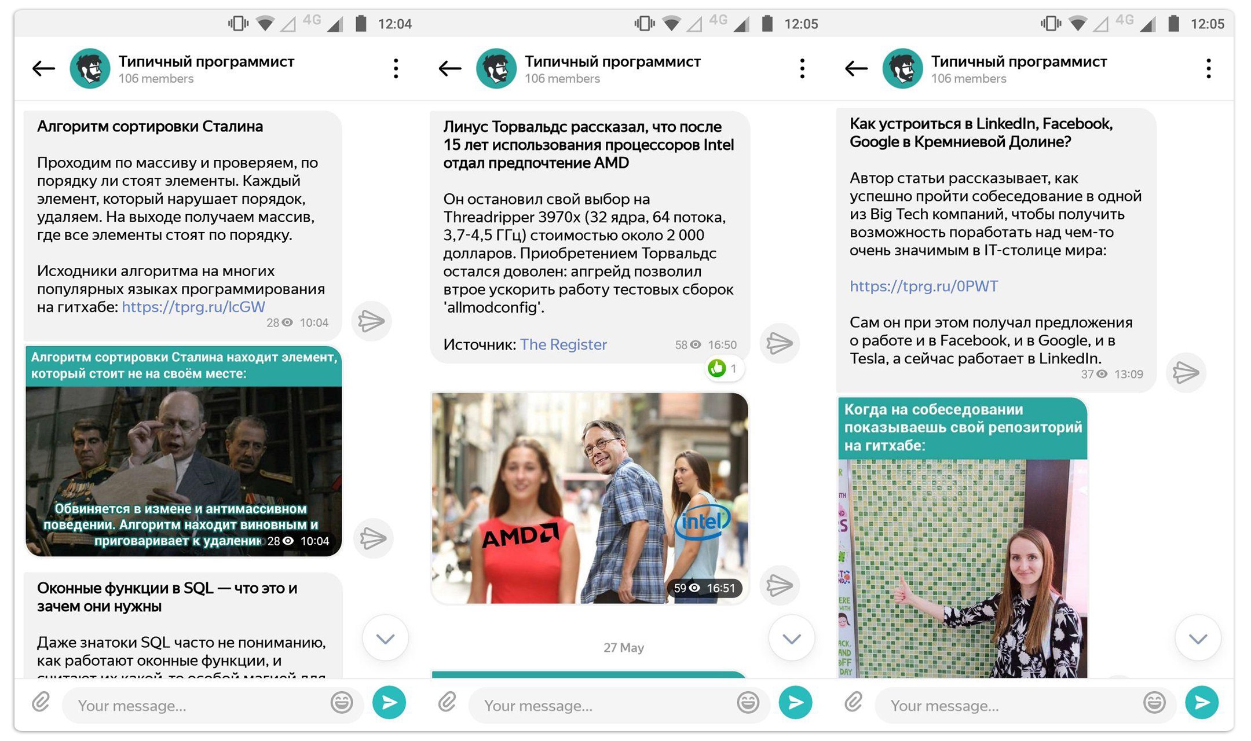Tap the 59 views counter on AMD meme
This screenshot has height=741, width=1251.
point(687,588)
